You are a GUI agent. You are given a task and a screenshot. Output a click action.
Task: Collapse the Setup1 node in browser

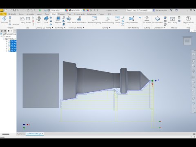click(x=4, y=39)
